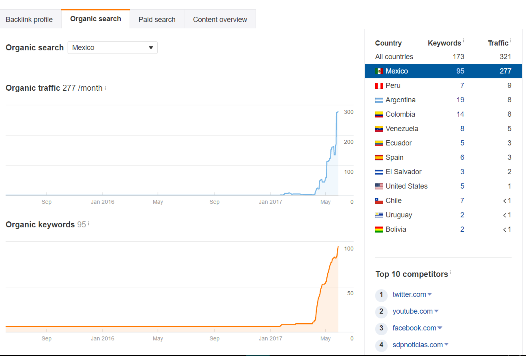Click info icon beside Top 10 competitors
Image resolution: width=526 pixels, height=356 pixels.
(451, 272)
